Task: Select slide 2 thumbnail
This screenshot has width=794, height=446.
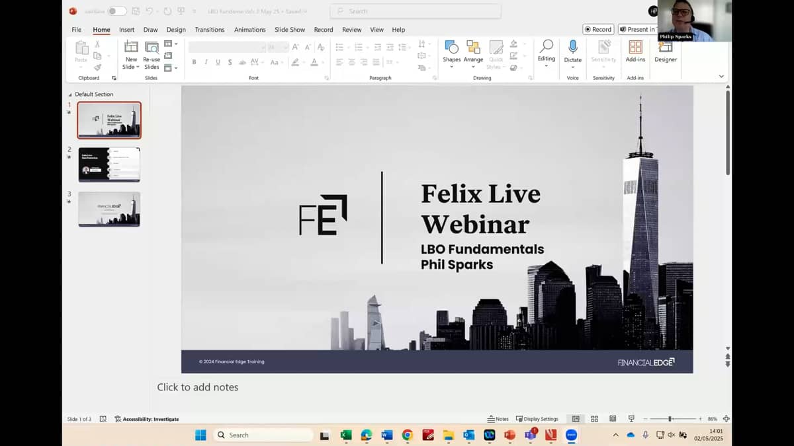Action: tap(109, 165)
